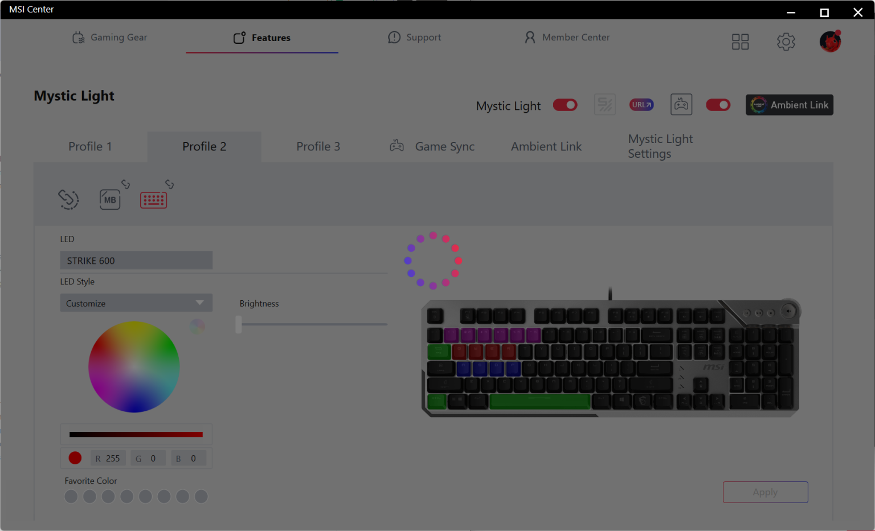Image resolution: width=875 pixels, height=531 pixels.
Task: Open Mystic Light Settings tab
Action: (660, 146)
